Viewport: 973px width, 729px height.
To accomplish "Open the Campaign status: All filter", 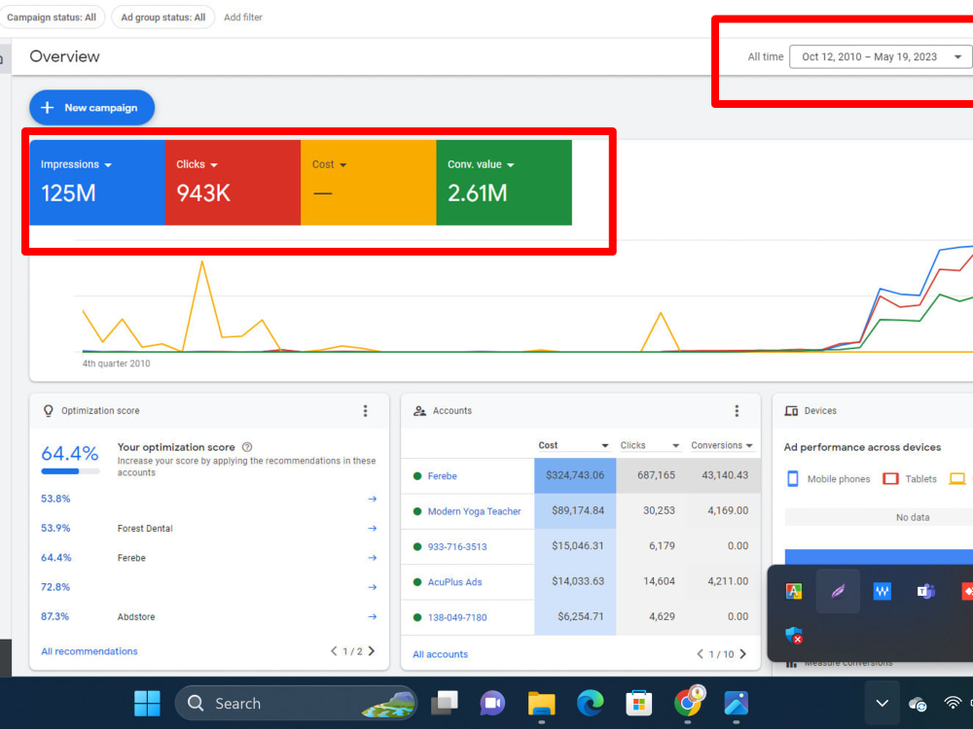I will [x=53, y=17].
